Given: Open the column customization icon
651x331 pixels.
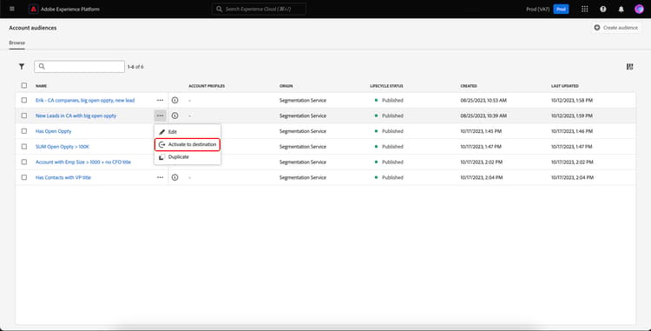Looking at the screenshot, I should [x=630, y=66].
